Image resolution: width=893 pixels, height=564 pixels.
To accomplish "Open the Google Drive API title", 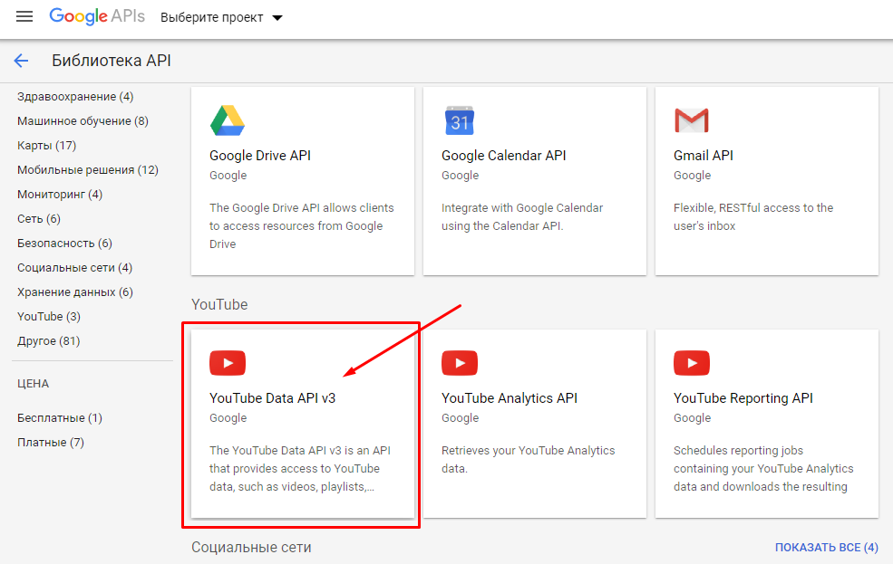I will point(259,156).
